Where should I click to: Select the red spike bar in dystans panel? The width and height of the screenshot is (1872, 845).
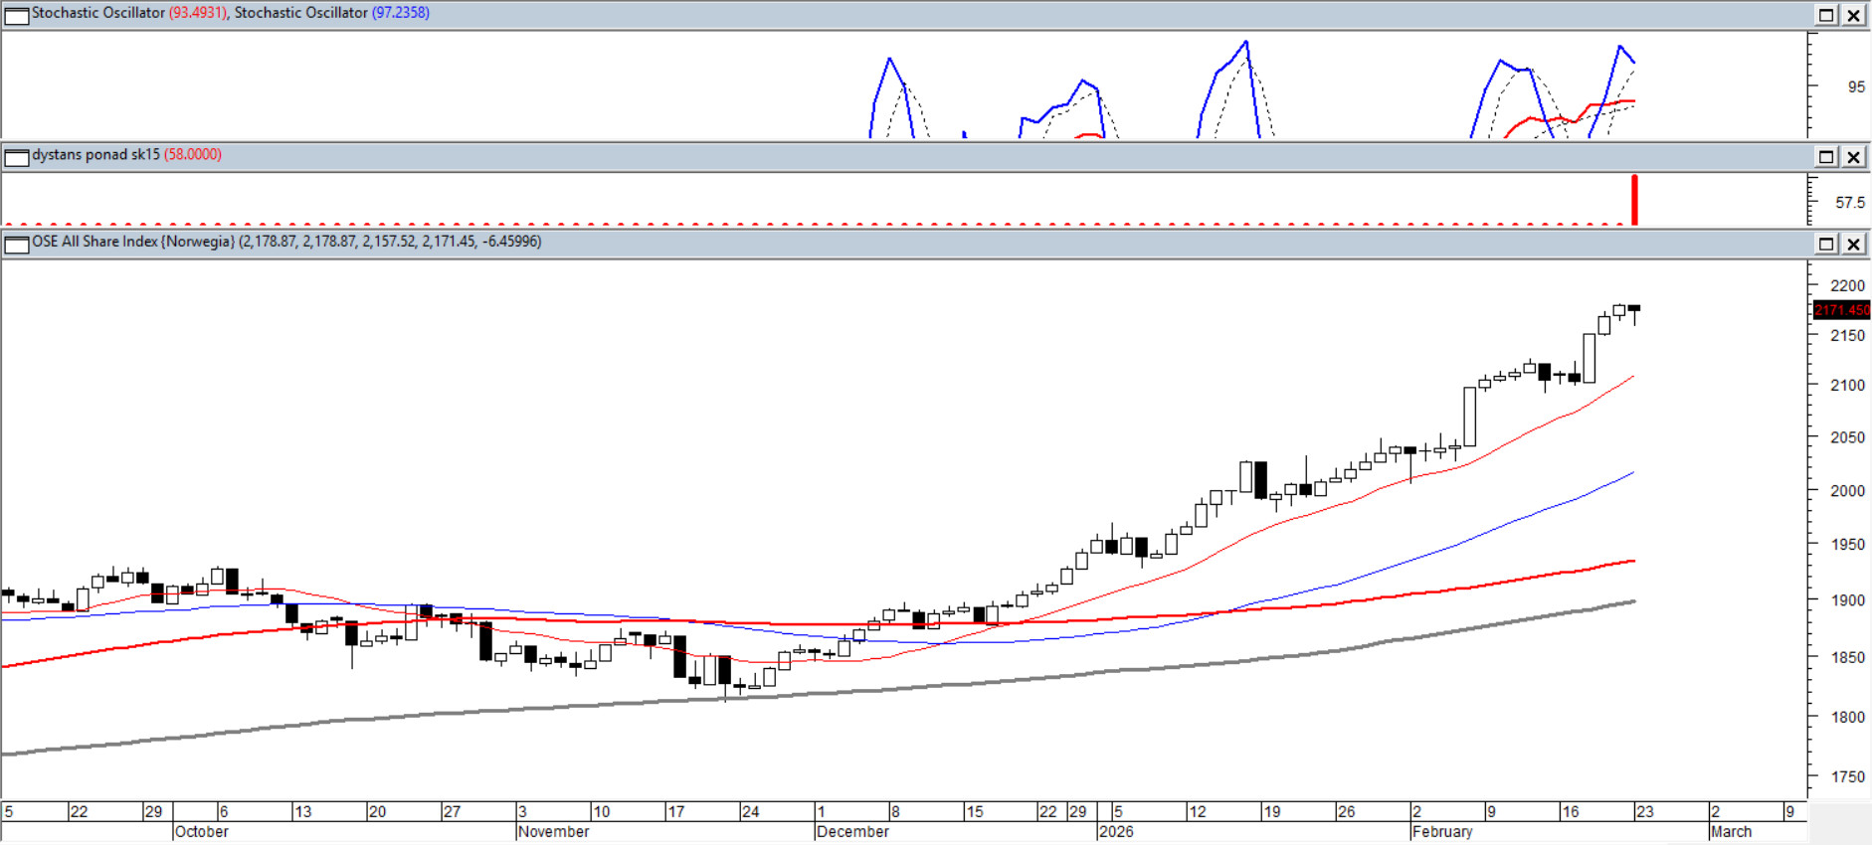pos(1634,200)
